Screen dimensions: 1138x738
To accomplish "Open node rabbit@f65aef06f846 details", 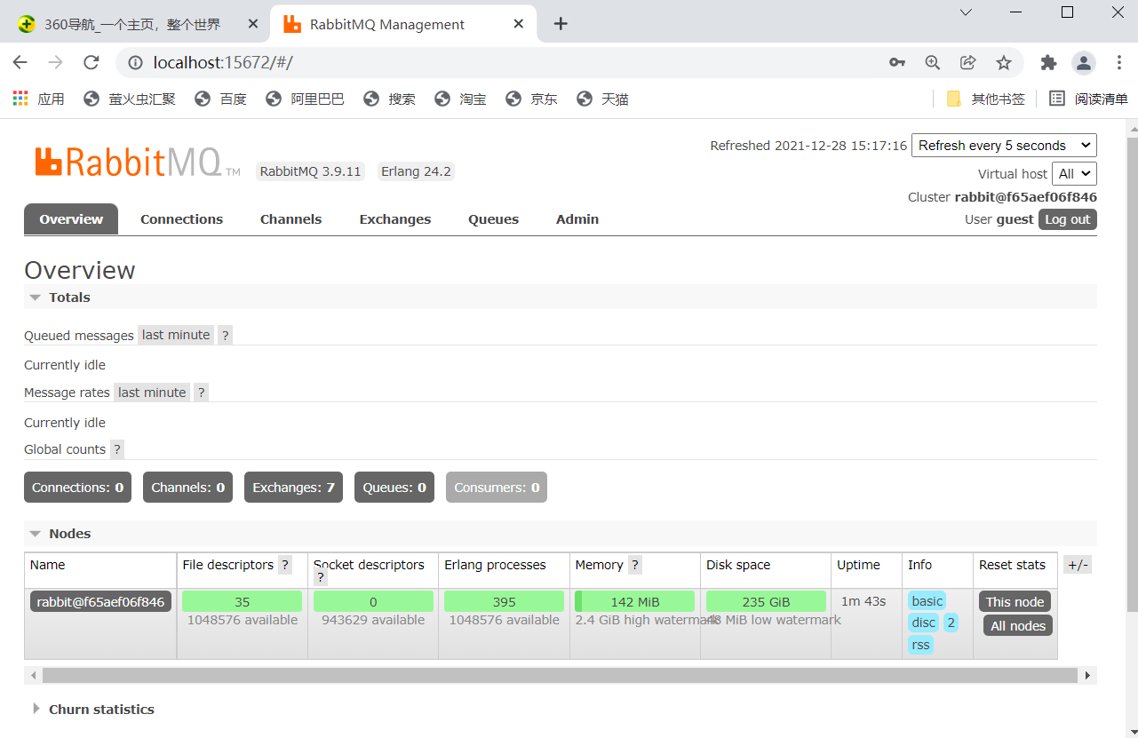I will tap(100, 602).
